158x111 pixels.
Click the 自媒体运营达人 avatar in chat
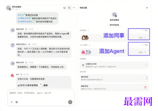(x=13, y=45)
